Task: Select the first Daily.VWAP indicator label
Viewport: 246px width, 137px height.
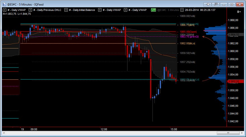Action: tap(16, 10)
